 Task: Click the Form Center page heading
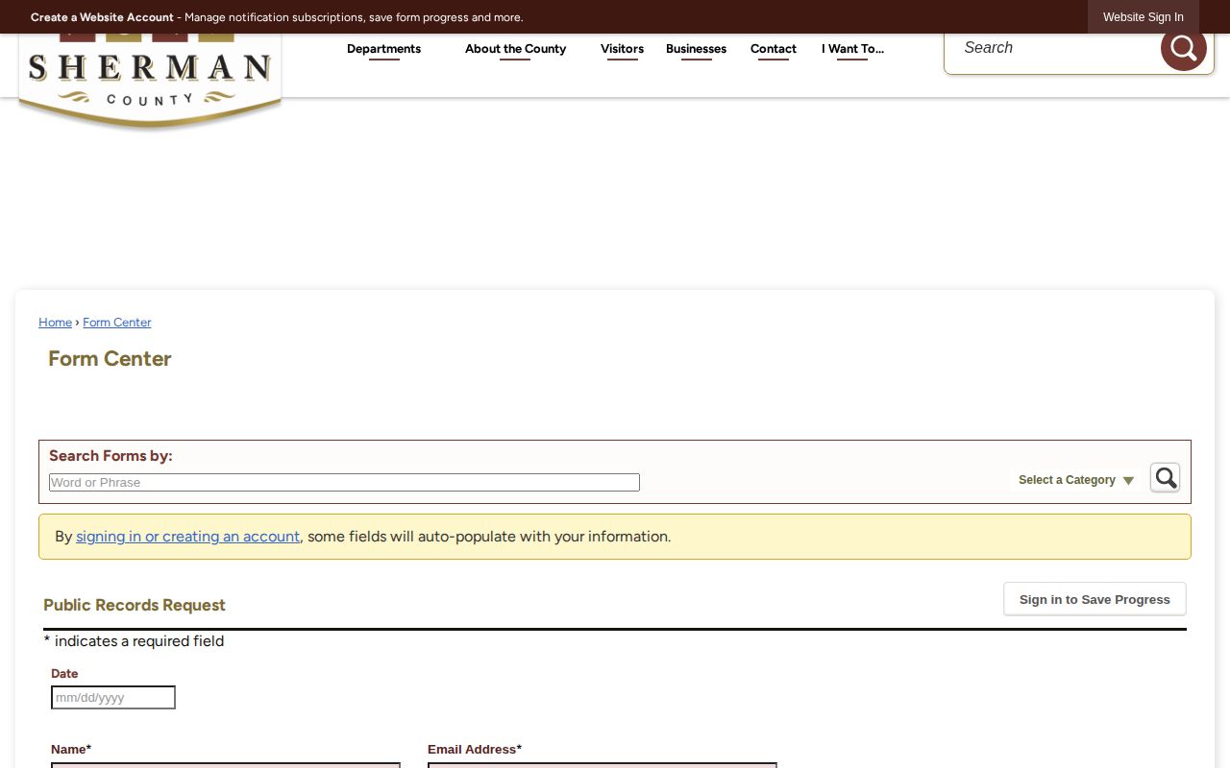point(110,359)
